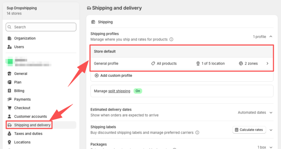
Task: Click the Locations pin icon
Action: click(x=10, y=142)
